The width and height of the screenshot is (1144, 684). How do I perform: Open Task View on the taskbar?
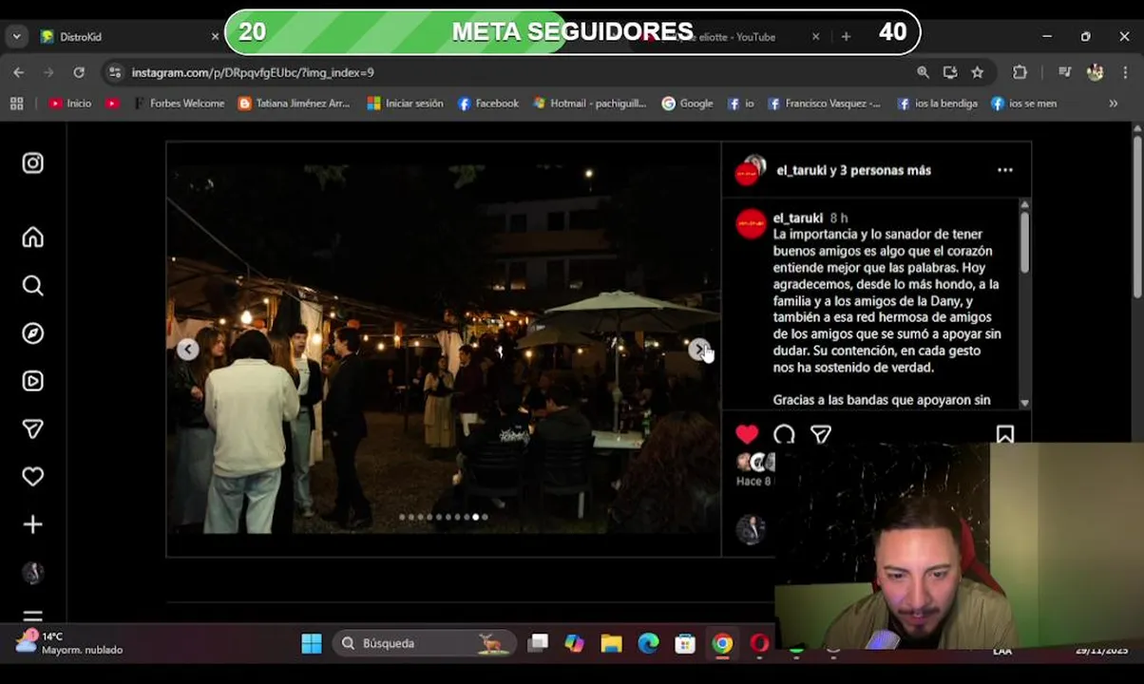point(538,643)
